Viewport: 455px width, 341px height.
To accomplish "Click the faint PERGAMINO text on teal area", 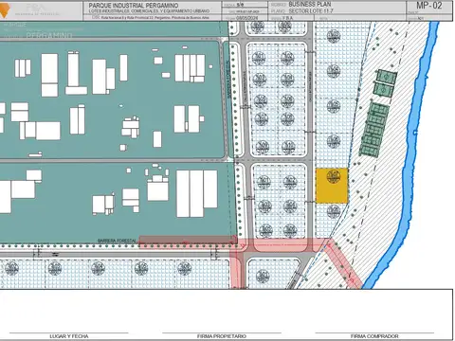I will coord(49,35).
